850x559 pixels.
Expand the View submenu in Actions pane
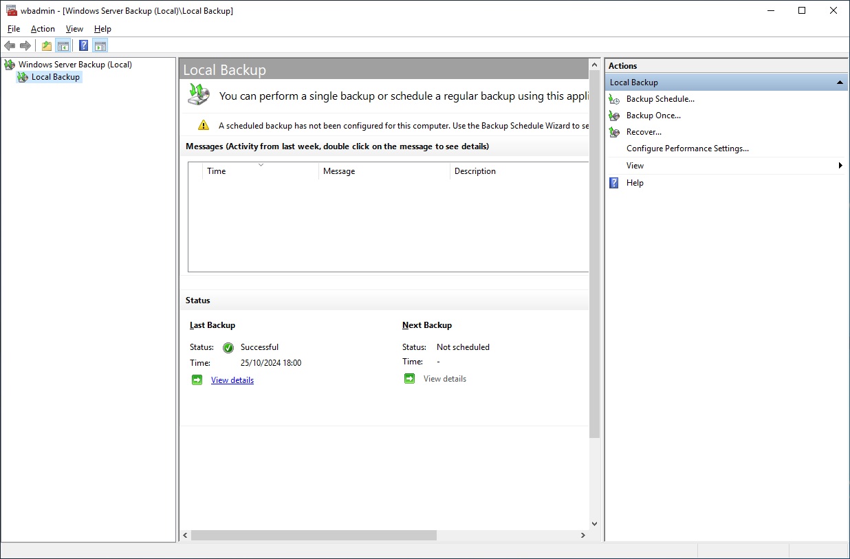pos(840,166)
